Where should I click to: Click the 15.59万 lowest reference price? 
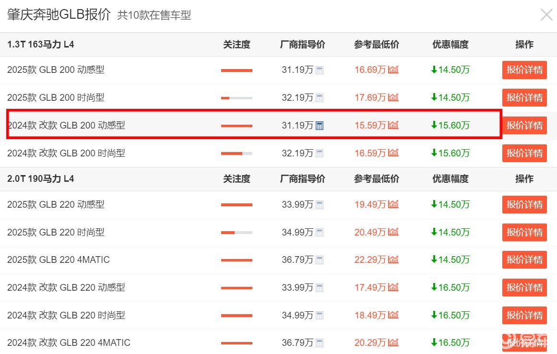[370, 126]
